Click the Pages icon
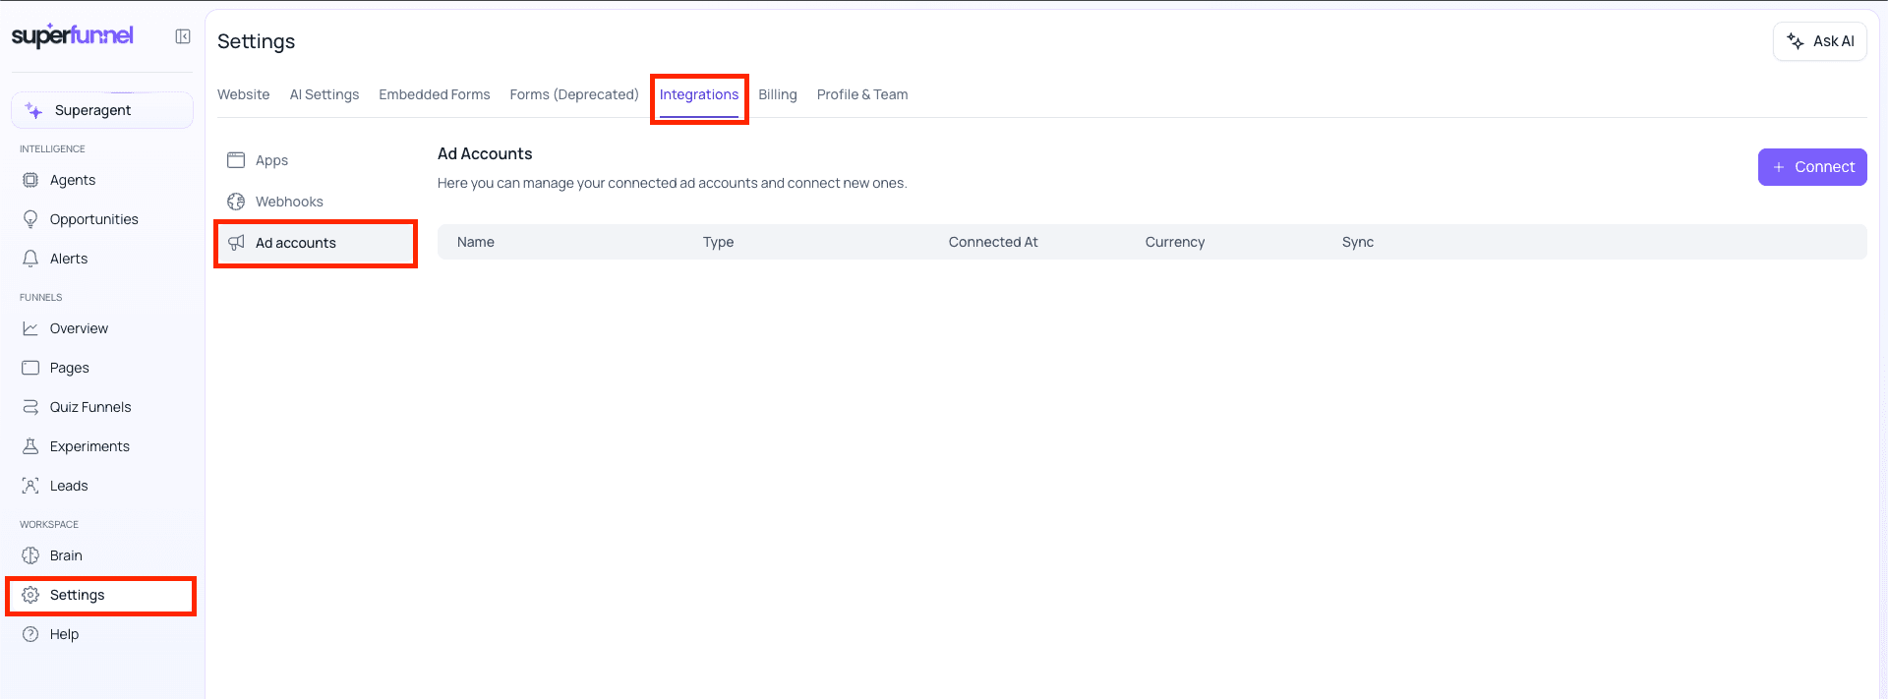The image size is (1888, 699). (30, 368)
